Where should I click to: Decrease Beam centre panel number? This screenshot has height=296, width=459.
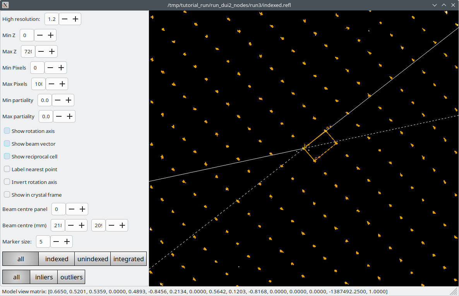click(72, 209)
